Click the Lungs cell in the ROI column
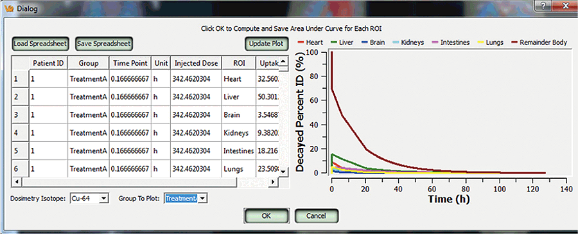 coord(238,169)
